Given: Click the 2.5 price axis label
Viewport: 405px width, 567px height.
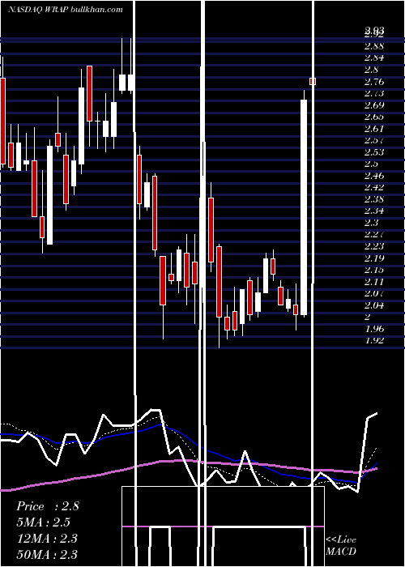Looking at the screenshot, I should click(372, 164).
